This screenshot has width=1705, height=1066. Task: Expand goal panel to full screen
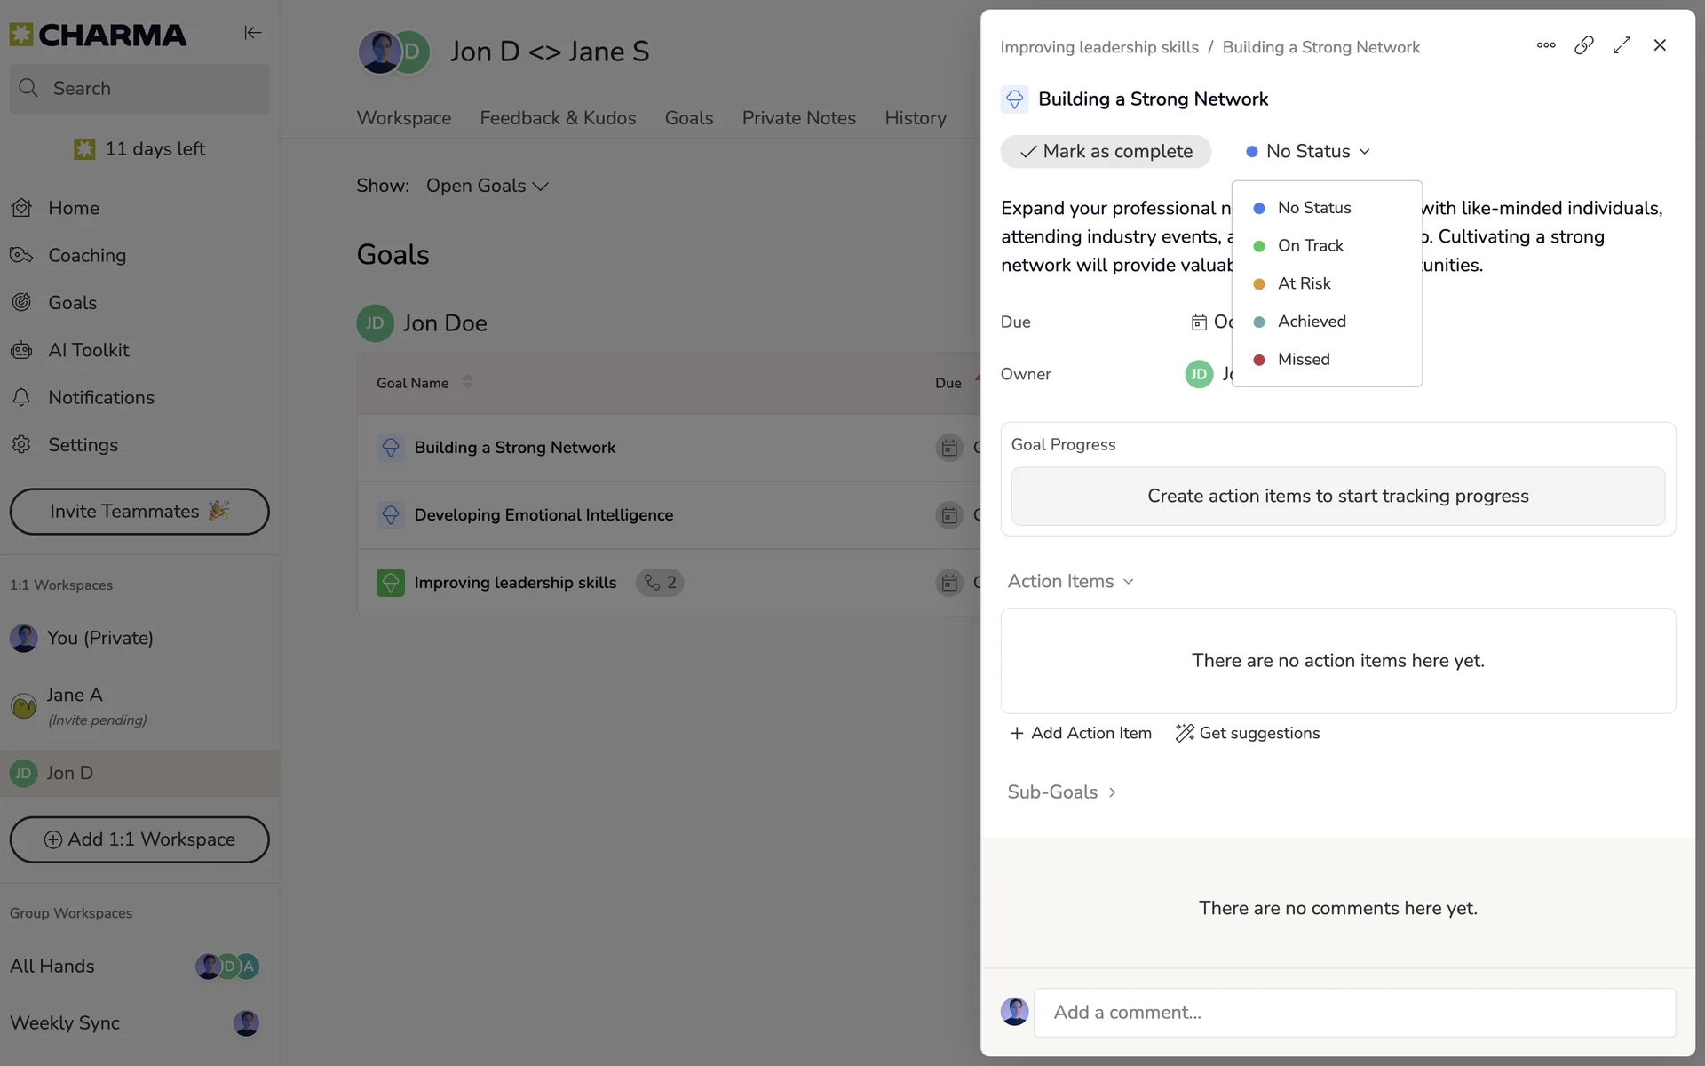(x=1622, y=45)
